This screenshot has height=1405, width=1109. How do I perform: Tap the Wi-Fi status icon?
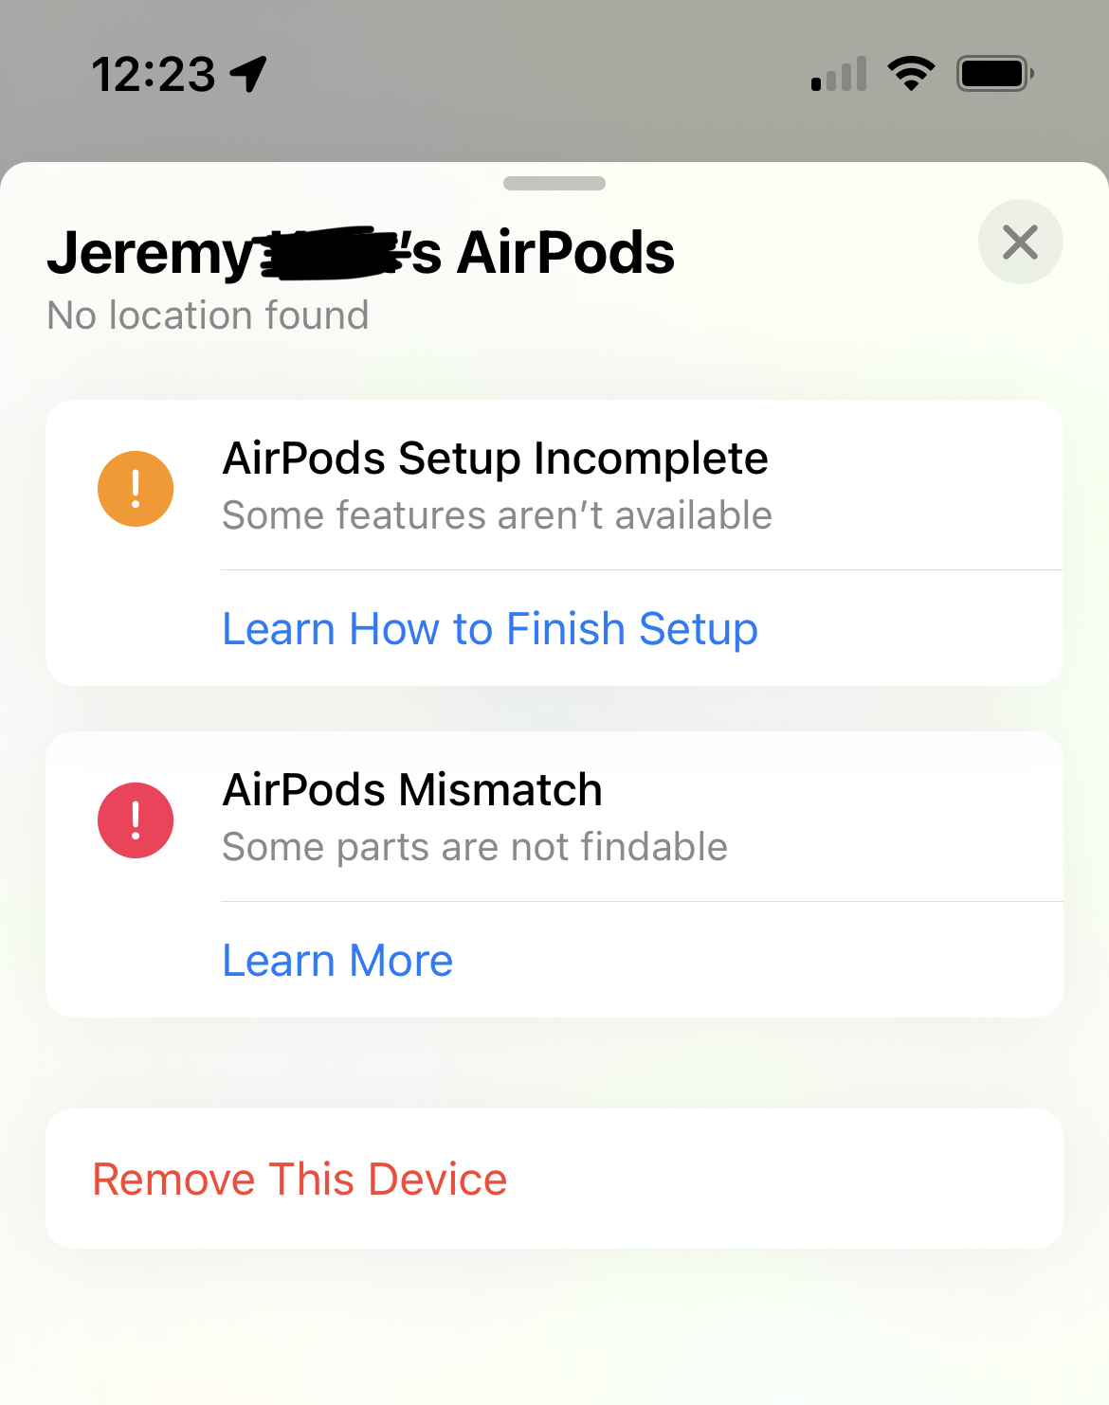[x=911, y=73]
